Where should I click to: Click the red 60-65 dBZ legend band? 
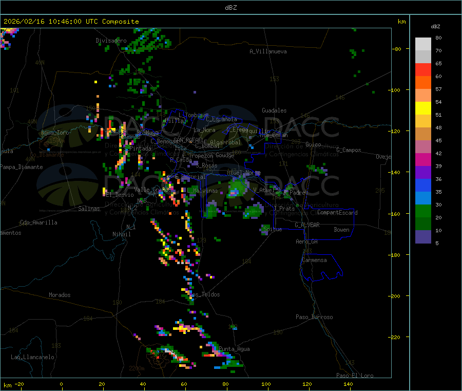click(423, 69)
